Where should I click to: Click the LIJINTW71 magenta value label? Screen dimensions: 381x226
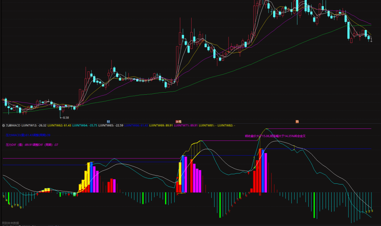pos(186,125)
